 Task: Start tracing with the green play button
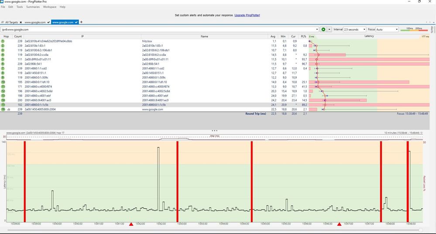point(323,29)
